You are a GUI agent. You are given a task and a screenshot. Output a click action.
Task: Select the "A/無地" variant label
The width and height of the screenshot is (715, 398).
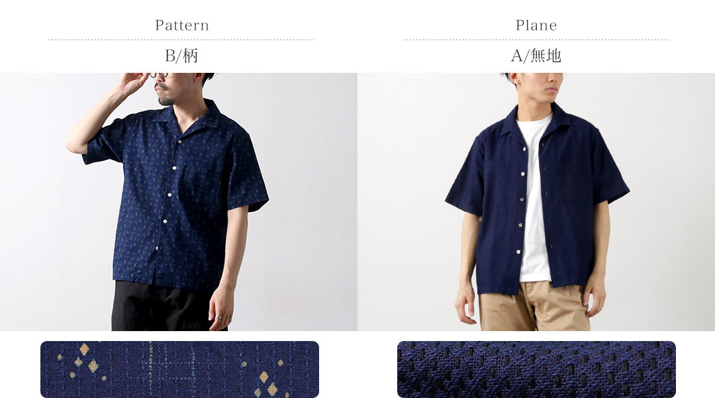536,56
